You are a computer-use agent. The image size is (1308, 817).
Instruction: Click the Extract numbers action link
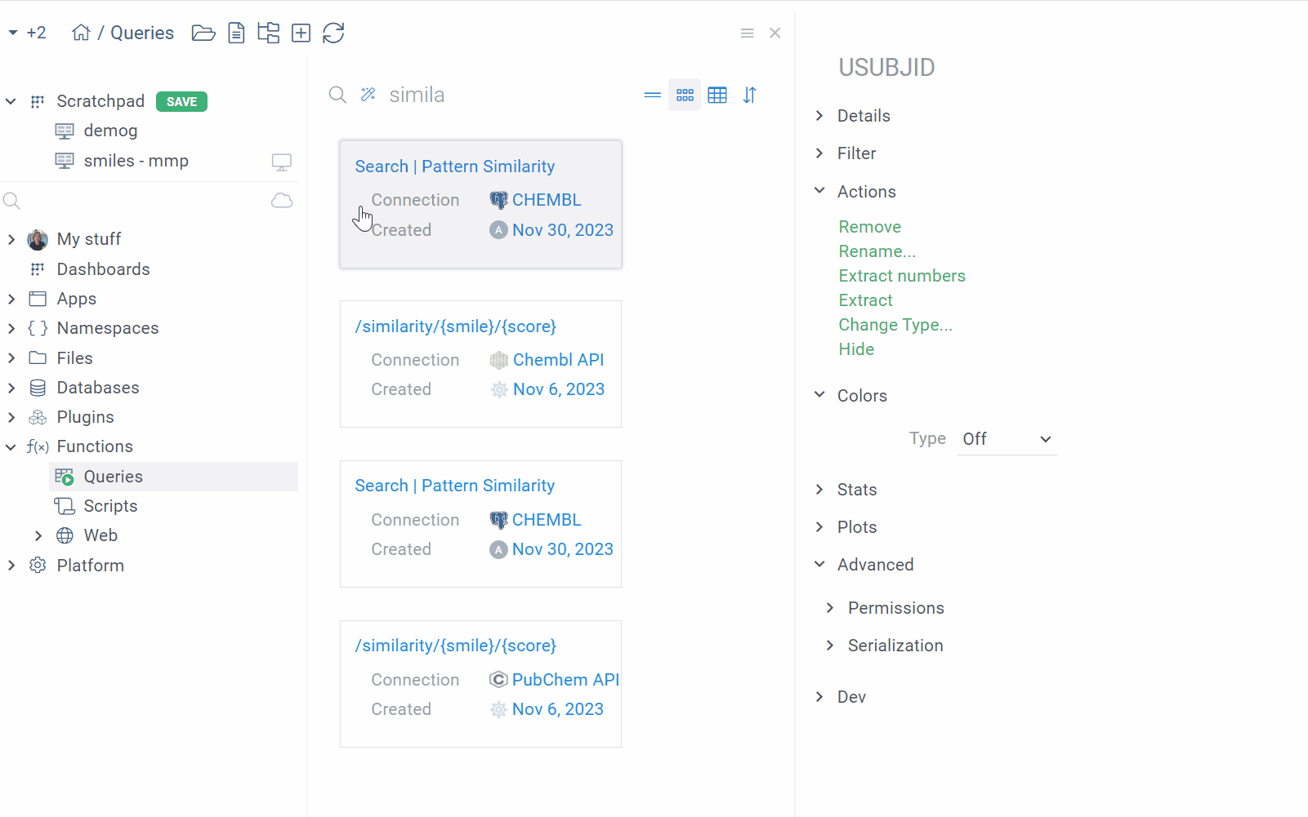point(902,276)
